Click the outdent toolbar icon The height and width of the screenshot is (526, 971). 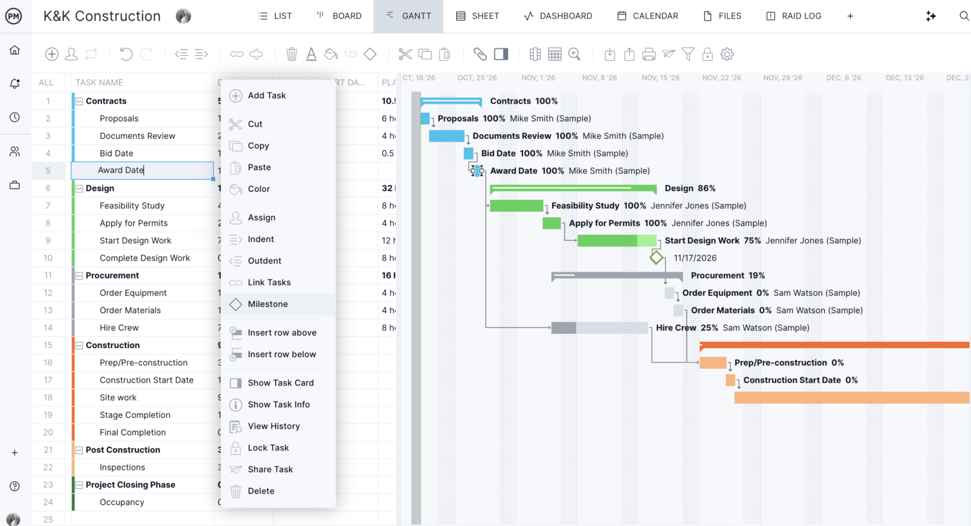pyautogui.click(x=181, y=55)
